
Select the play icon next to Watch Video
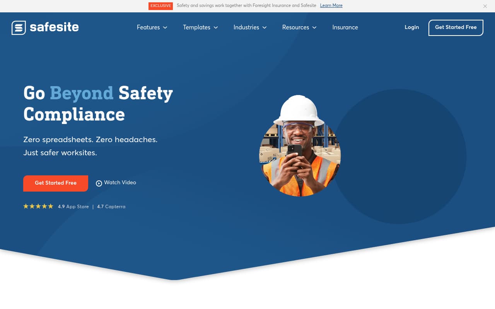click(99, 183)
